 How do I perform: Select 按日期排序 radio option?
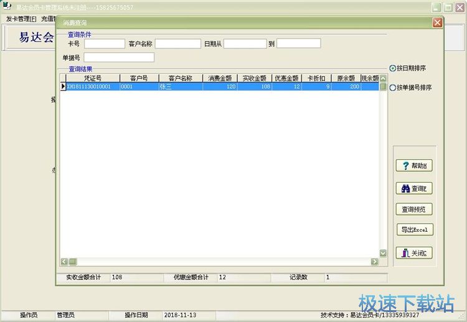point(408,68)
